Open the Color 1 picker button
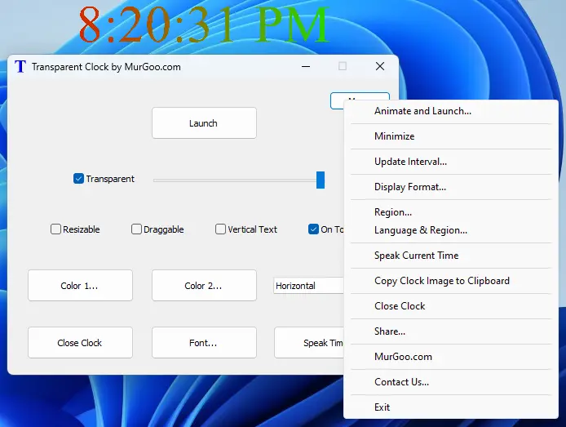 click(80, 286)
